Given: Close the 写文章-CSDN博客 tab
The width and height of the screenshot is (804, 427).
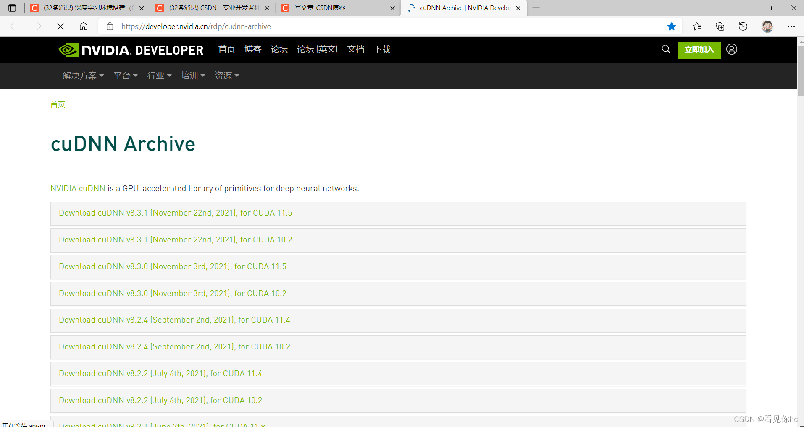Looking at the screenshot, I should tap(392, 8).
